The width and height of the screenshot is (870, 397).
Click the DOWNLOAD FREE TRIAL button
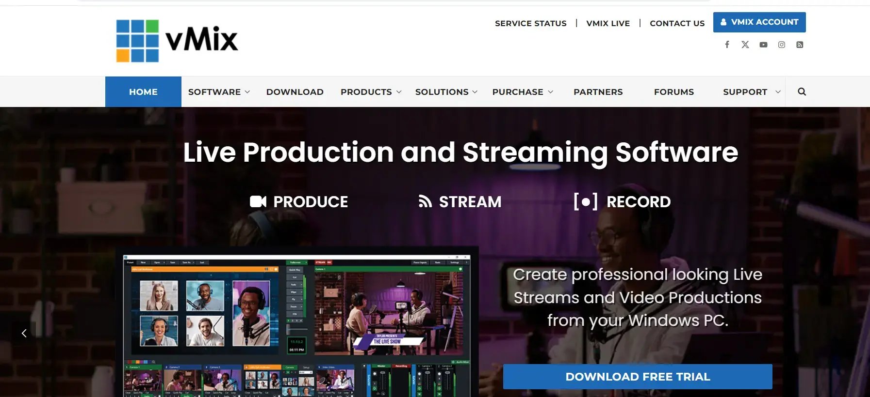[x=638, y=377]
